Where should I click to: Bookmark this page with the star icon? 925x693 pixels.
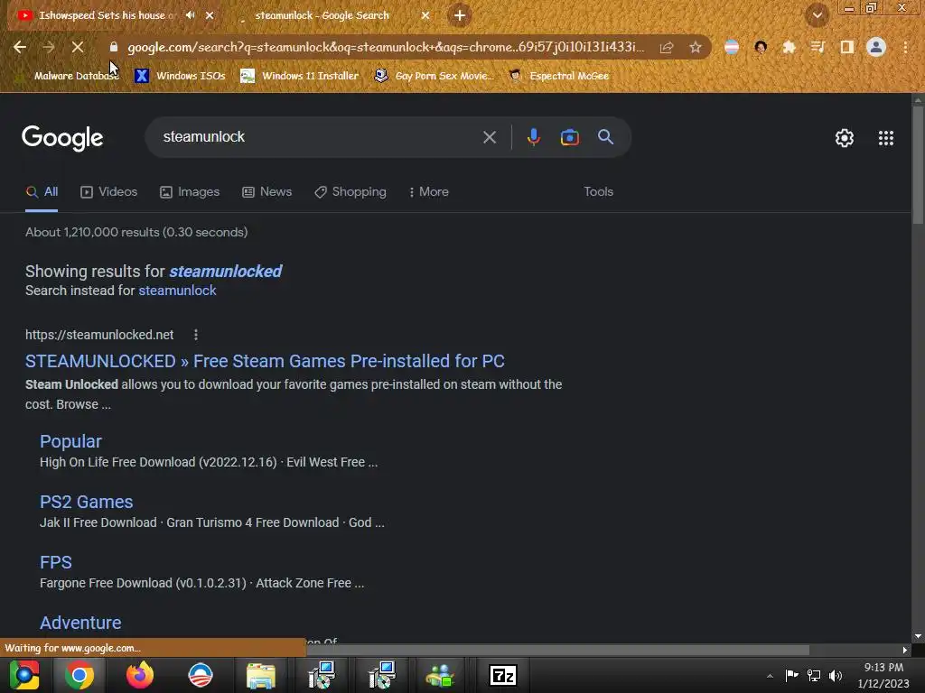[x=696, y=47]
